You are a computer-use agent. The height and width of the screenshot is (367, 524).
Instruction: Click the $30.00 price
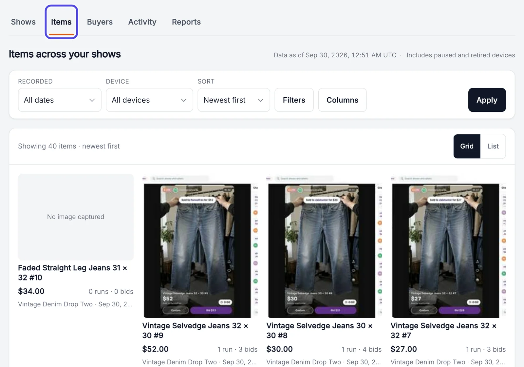coord(279,349)
